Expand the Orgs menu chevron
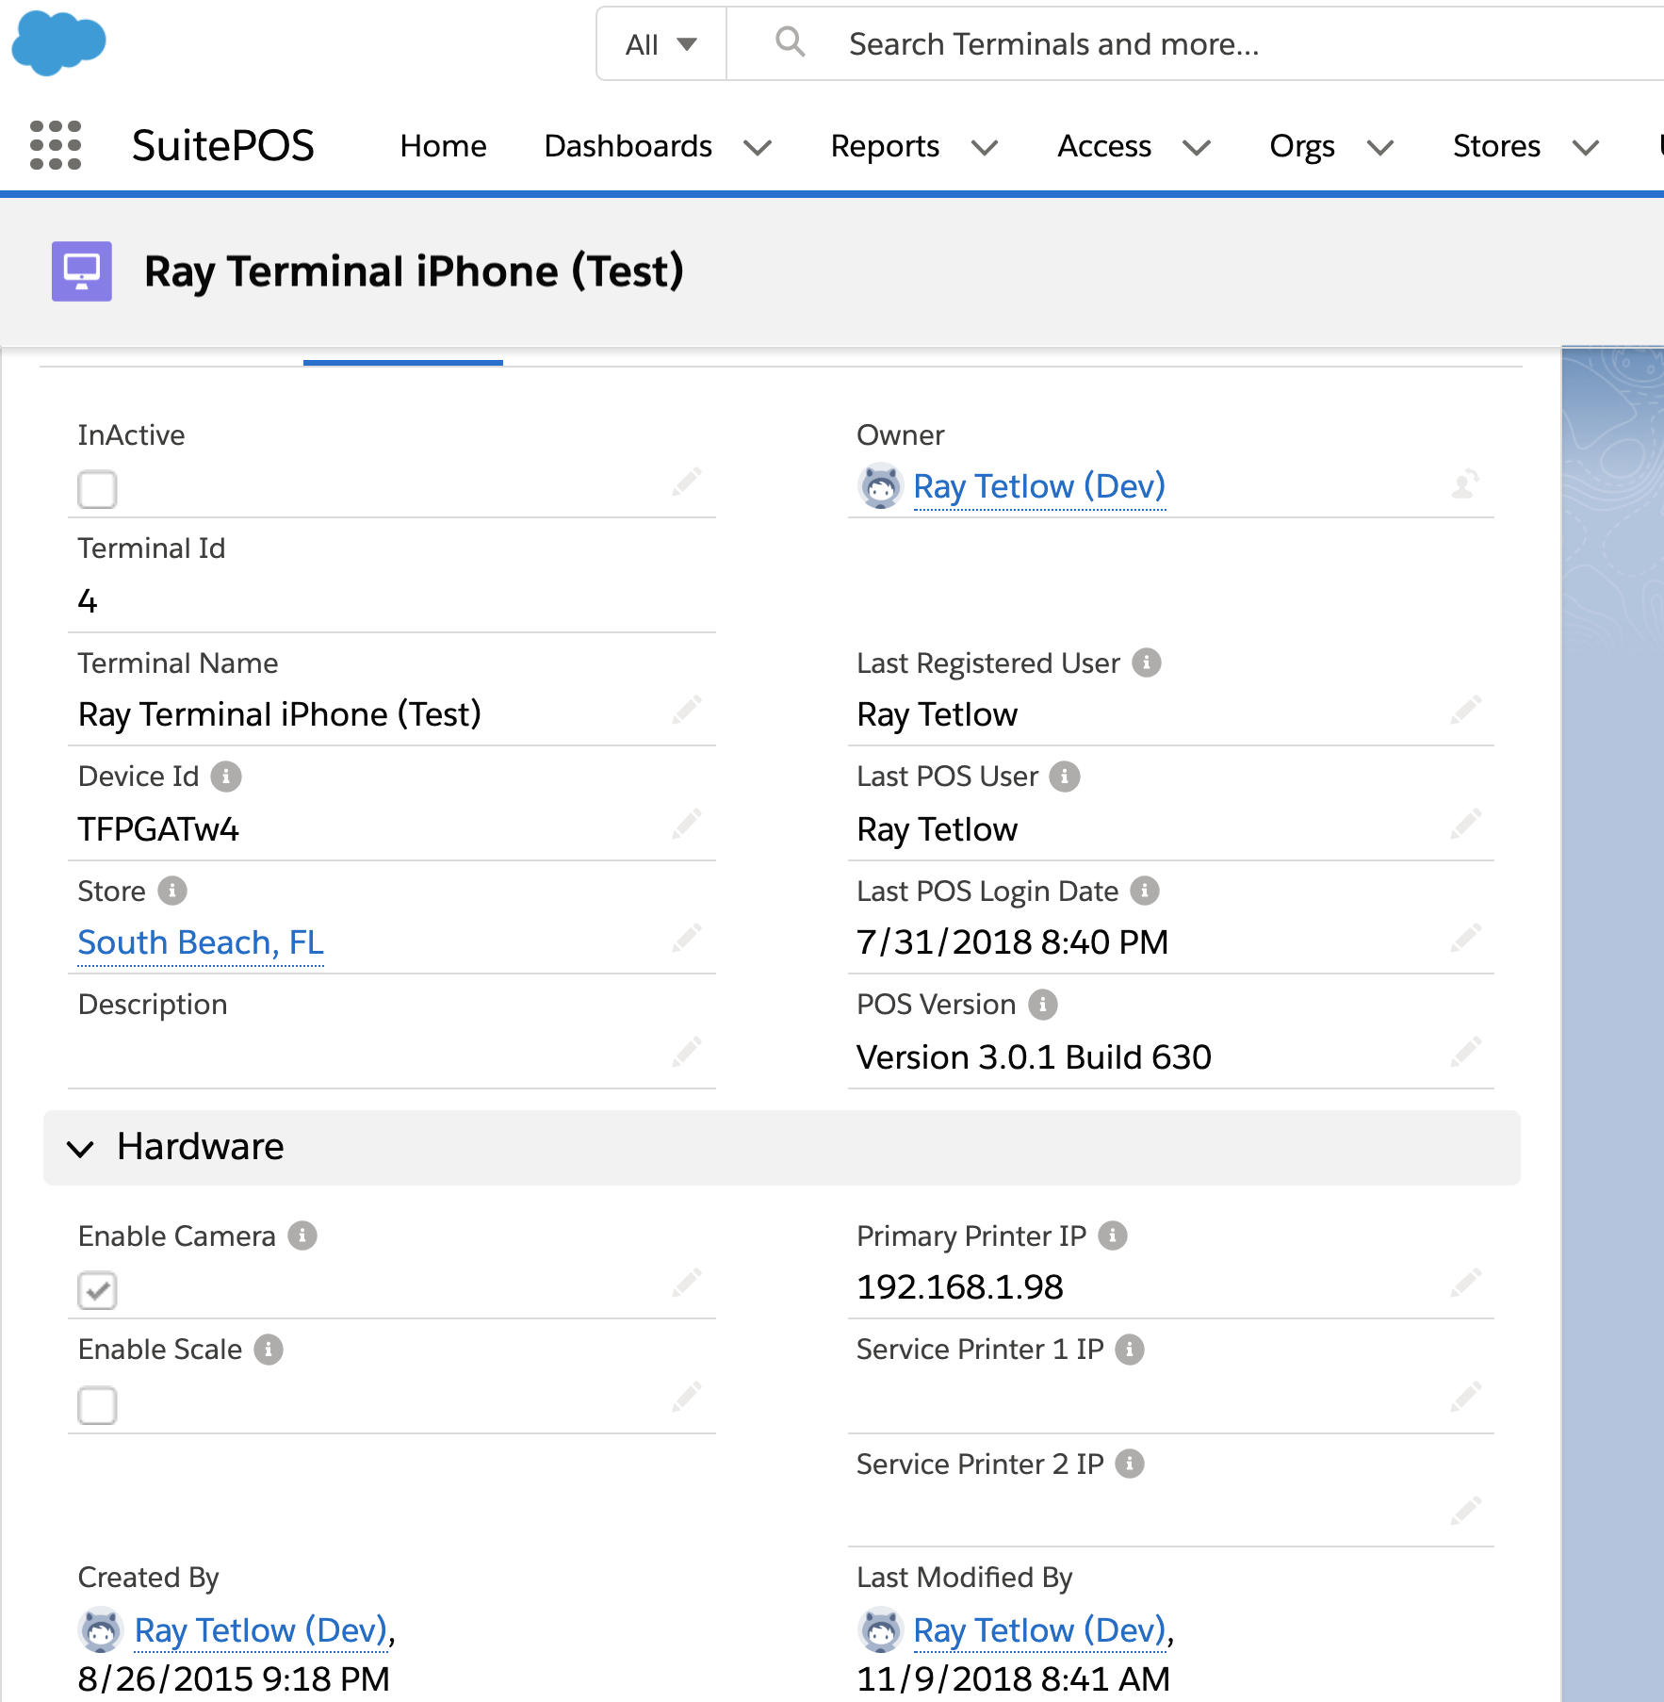The width and height of the screenshot is (1664, 1702). (x=1380, y=147)
